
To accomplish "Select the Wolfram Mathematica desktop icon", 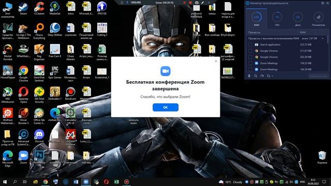I will pyautogui.click(x=8, y=116).
